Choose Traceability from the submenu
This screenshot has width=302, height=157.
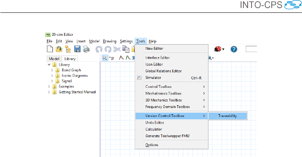point(227,116)
